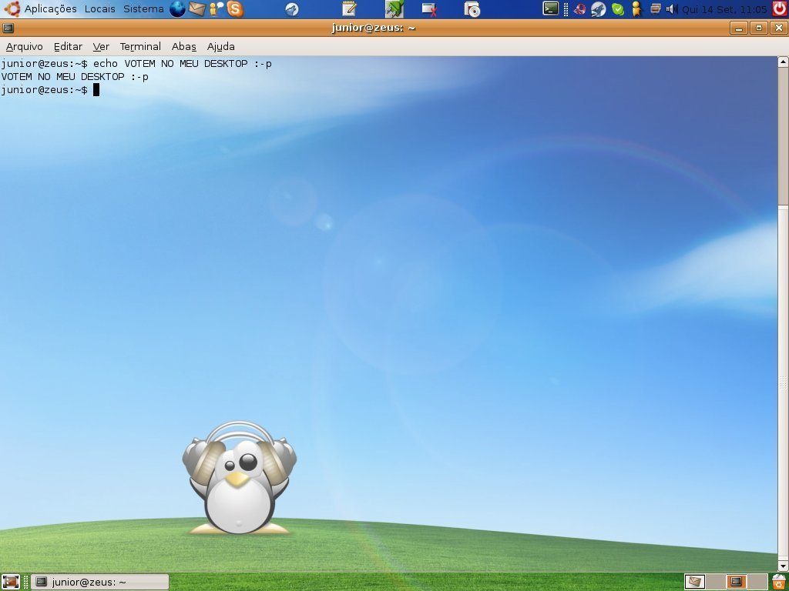Click the window title junior@zeus: ~
The image size is (789, 591).
click(374, 28)
